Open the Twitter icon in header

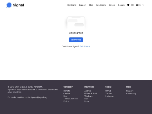128,5
